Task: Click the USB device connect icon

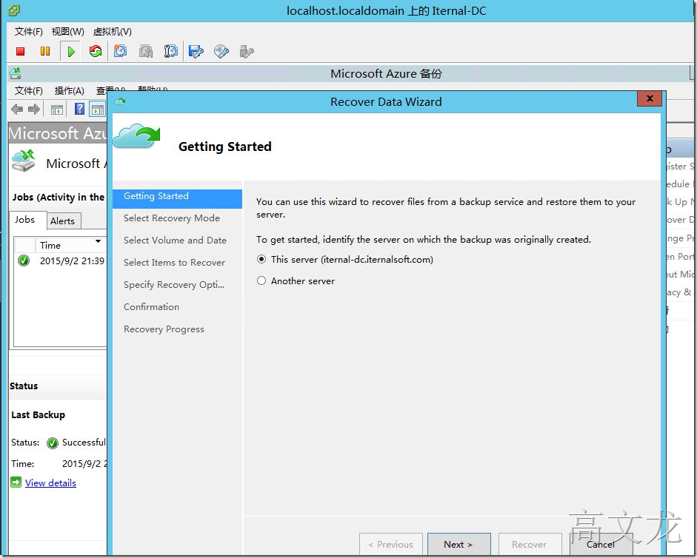Action: (246, 52)
